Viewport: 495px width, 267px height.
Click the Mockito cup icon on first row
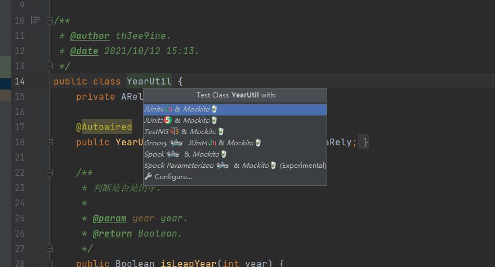215,109
